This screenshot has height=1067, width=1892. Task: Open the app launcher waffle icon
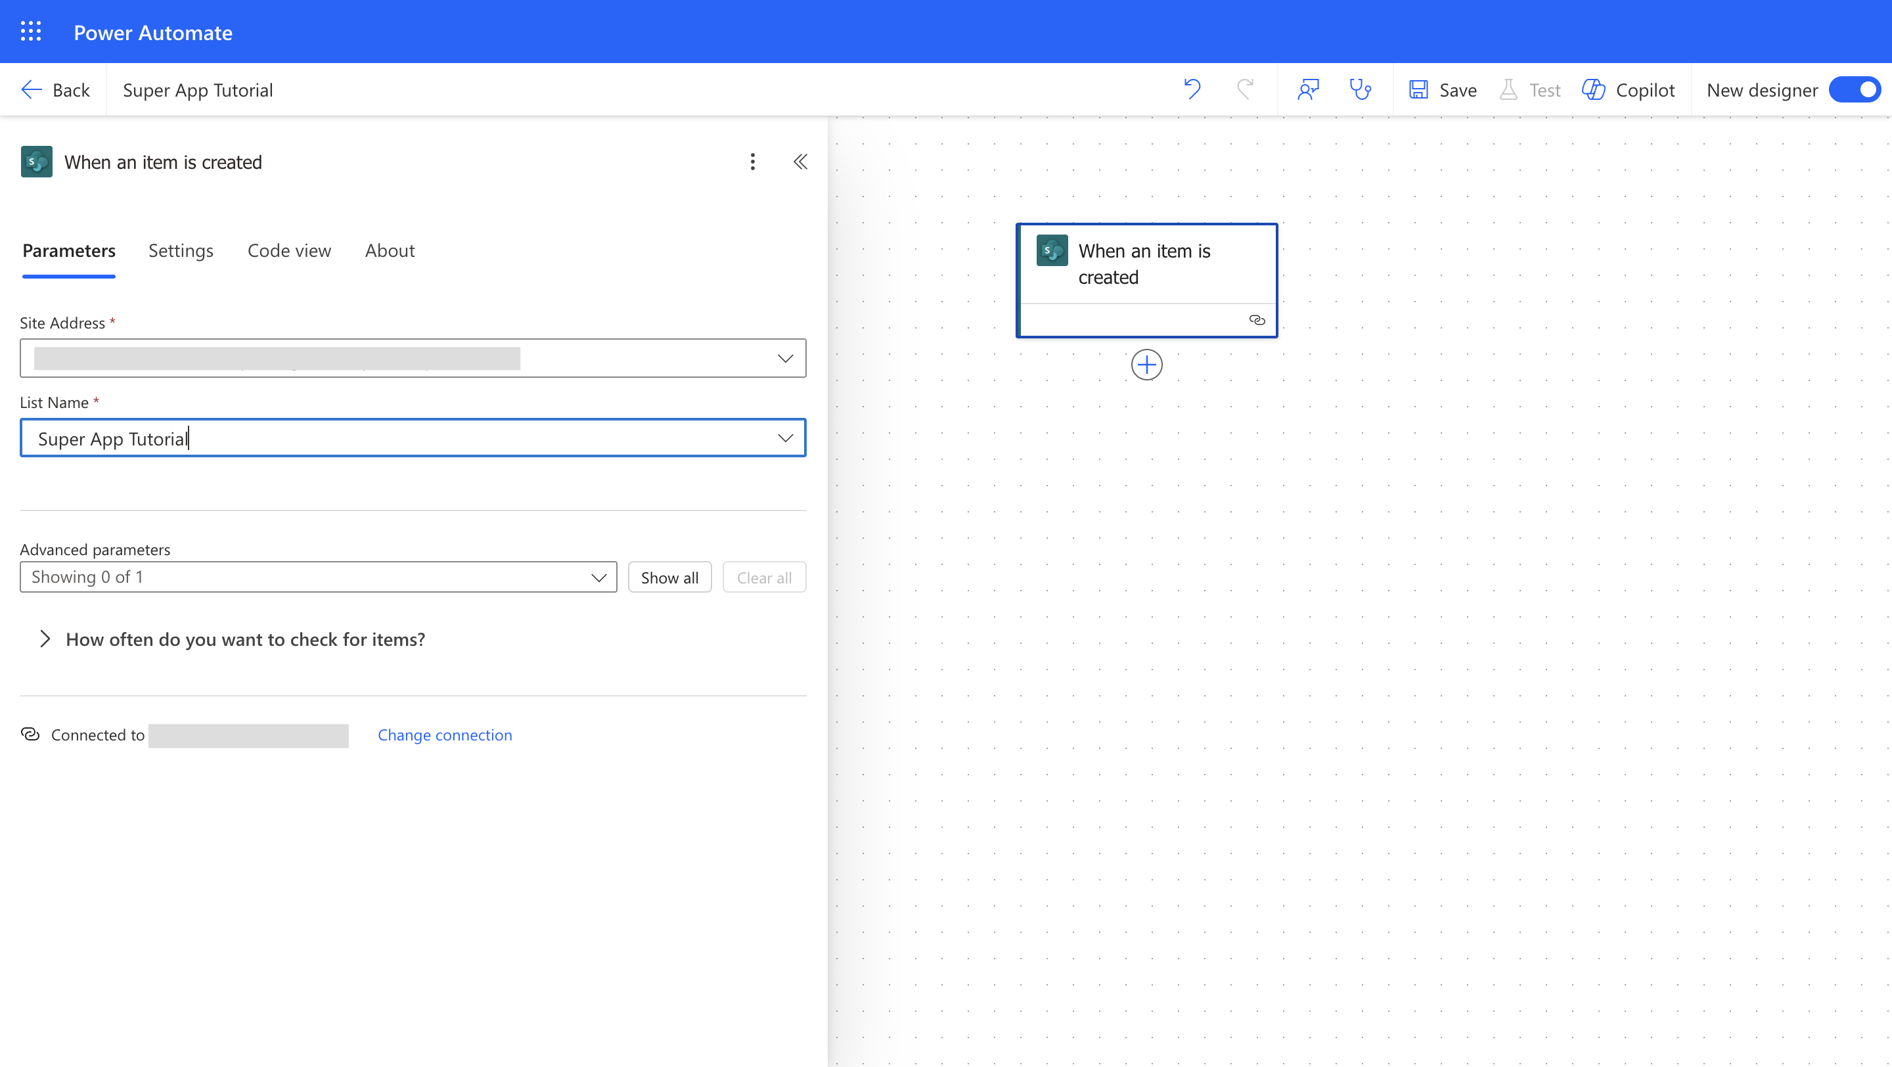coord(31,32)
